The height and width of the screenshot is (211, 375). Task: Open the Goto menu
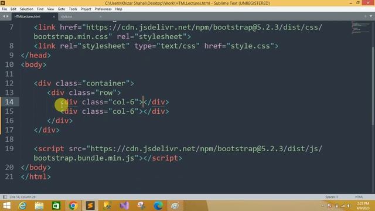coord(61,9)
